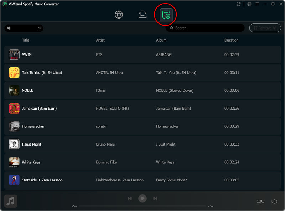Open Talk To You album cover thumbnail

pyautogui.click(x=14, y=73)
